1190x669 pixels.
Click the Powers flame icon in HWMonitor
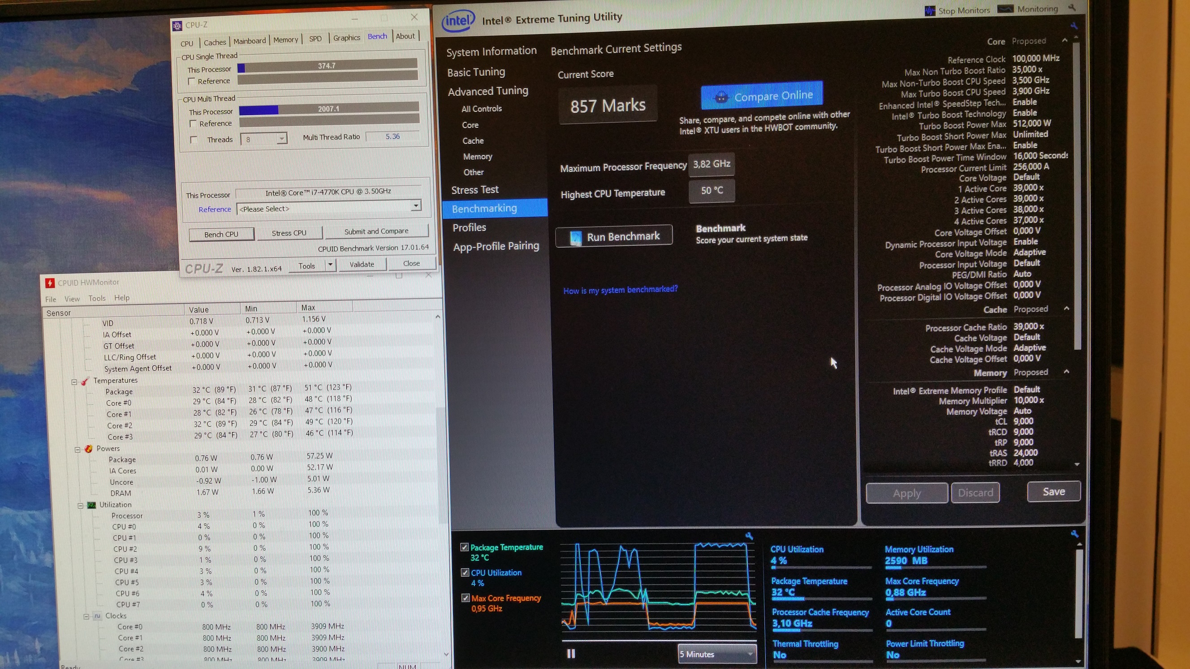coord(88,449)
